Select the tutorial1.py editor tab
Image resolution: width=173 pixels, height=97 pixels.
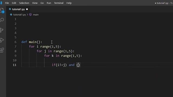(18, 9)
